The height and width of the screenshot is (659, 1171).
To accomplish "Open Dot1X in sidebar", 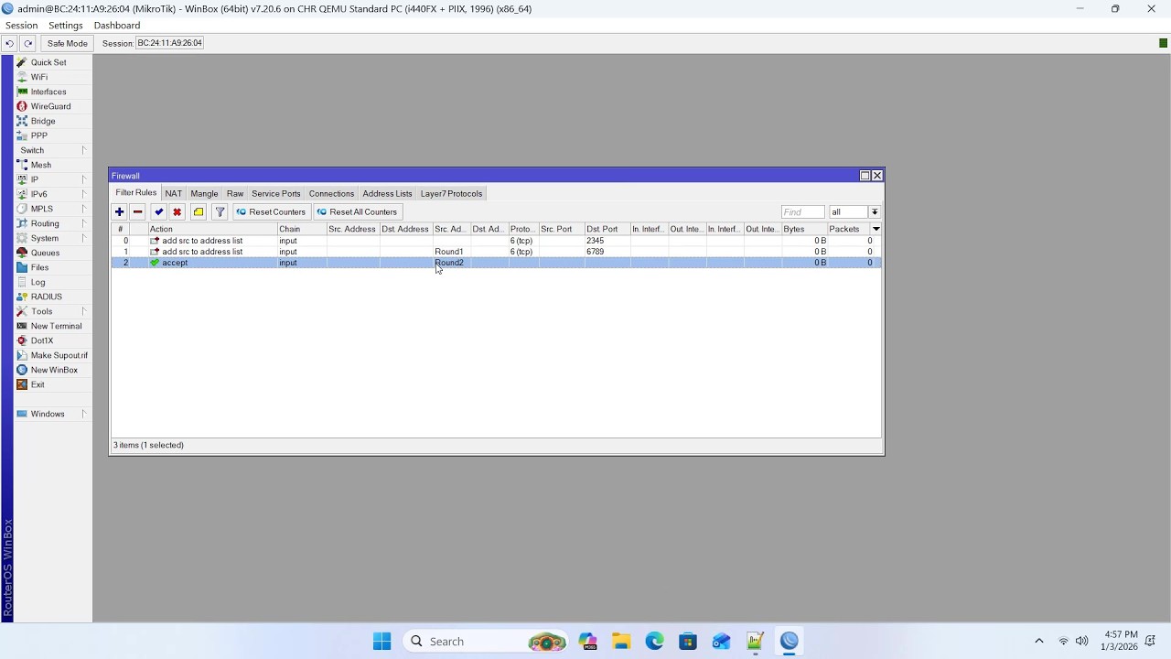I will pos(42,340).
